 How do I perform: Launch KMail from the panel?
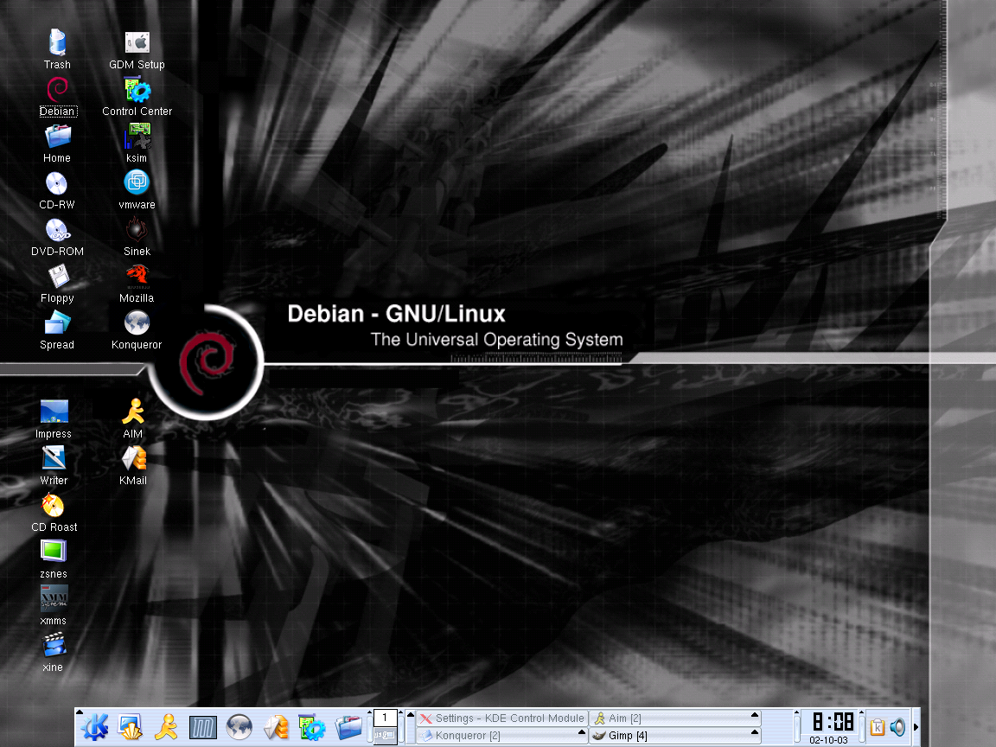[x=277, y=727]
